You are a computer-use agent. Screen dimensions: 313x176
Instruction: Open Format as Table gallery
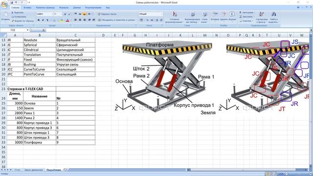[x=192, y=17]
